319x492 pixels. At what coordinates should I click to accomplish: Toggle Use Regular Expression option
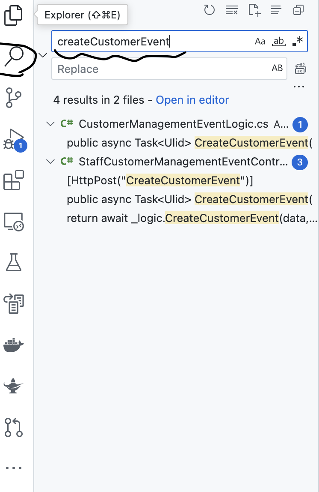coord(298,41)
